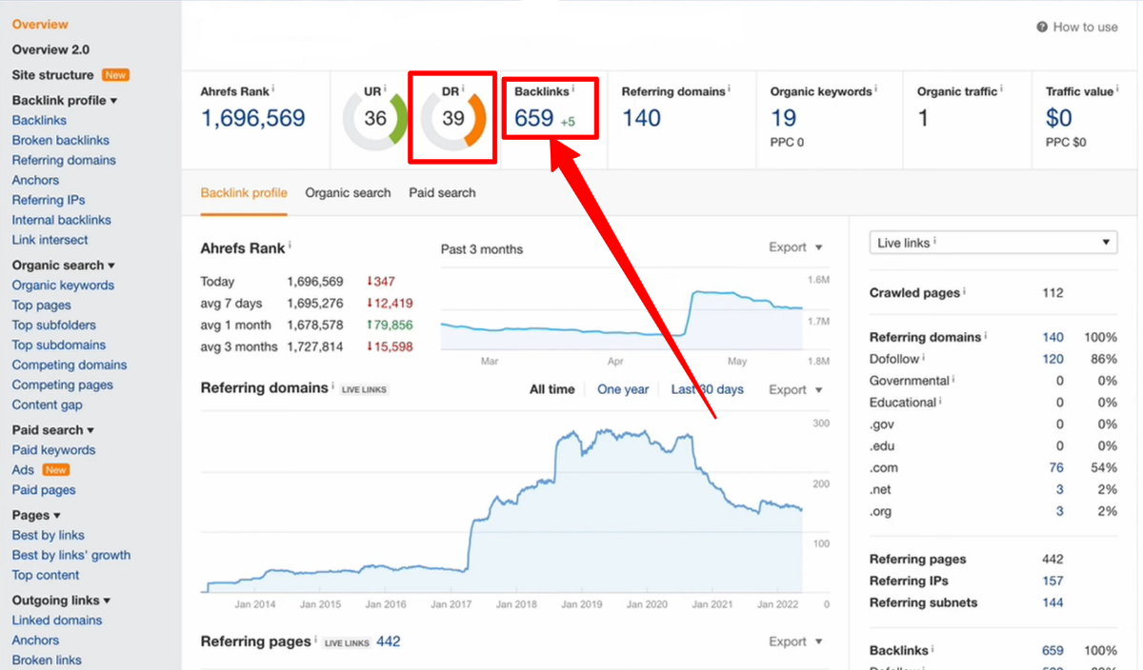Collapse the Backlink profile sidebar section
This screenshot has height=670, width=1143.
tap(65, 101)
